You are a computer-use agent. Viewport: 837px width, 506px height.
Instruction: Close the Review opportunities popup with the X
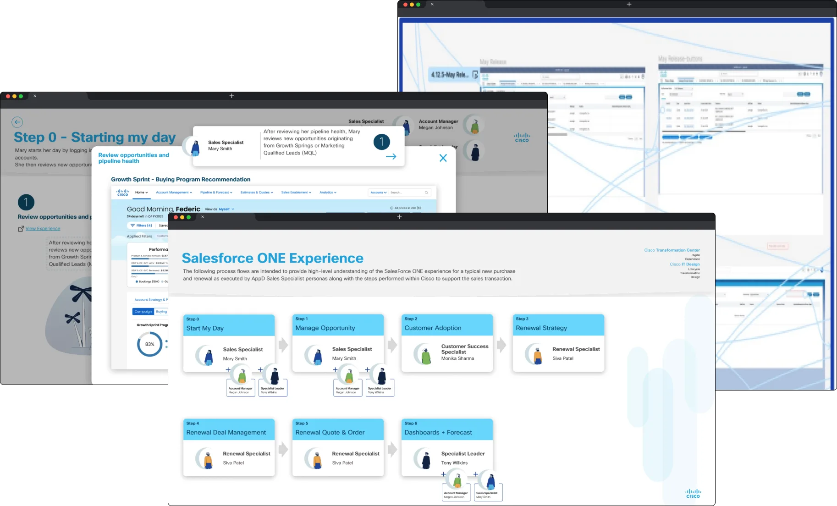pos(443,158)
